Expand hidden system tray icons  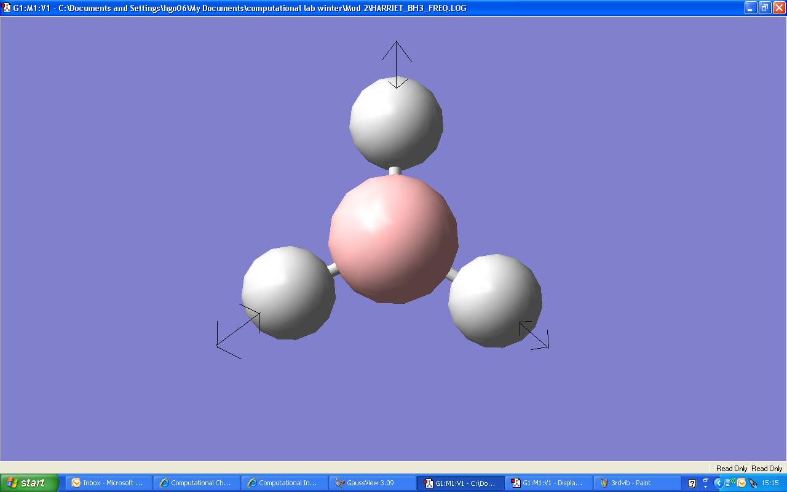click(718, 483)
